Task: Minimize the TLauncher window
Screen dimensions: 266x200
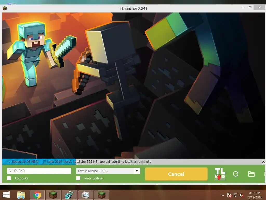Action: pyautogui.click(x=243, y=8)
